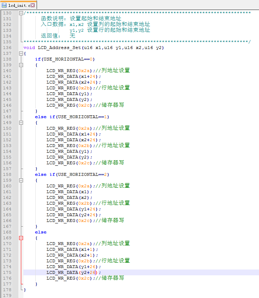259x298 pixels.
Task: Click the closing brace on line 177
Action: coord(36,284)
